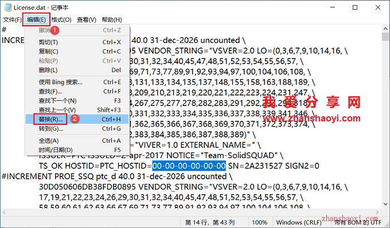The width and height of the screenshot is (390, 228).
Task: Choose 转到(G)... from the menu
Action: coord(77,129)
